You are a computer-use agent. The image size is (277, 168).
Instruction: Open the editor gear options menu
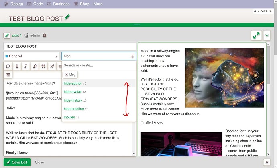tap(8, 74)
